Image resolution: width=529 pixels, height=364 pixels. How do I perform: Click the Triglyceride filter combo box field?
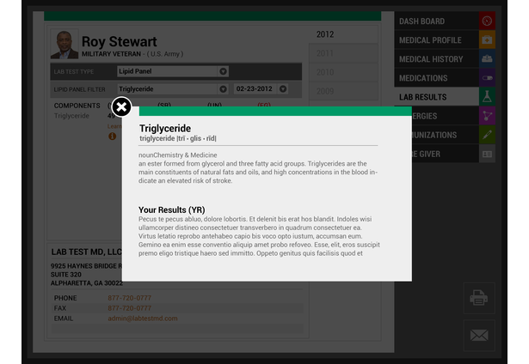[x=173, y=89]
